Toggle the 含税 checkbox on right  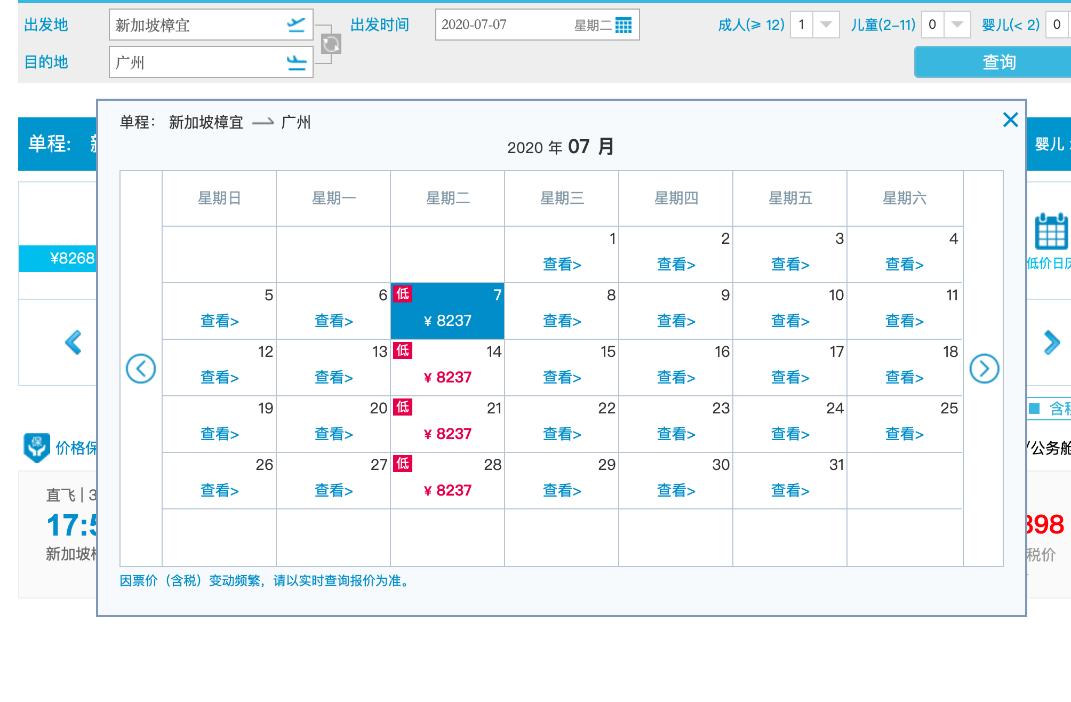coord(1035,409)
